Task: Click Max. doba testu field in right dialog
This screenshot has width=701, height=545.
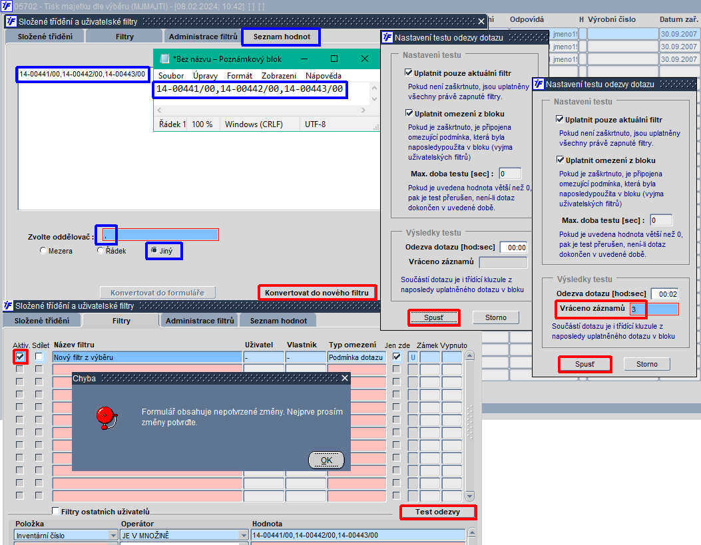Action: pyautogui.click(x=661, y=220)
